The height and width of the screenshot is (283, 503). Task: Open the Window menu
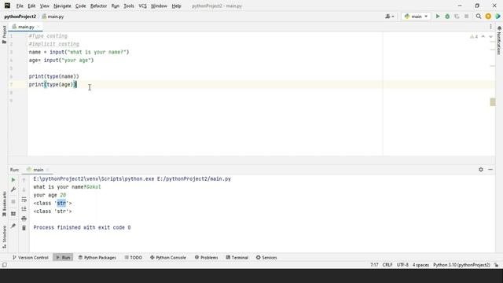159,6
